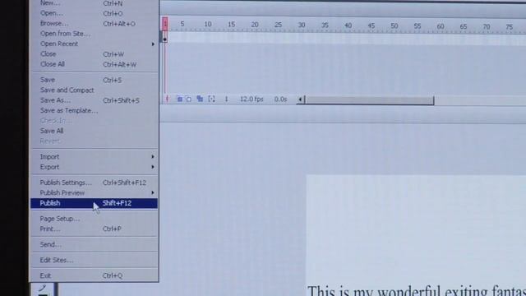Choose Page Setup... from the menu
Image resolution: width=526 pixels, height=296 pixels.
coord(93,219)
